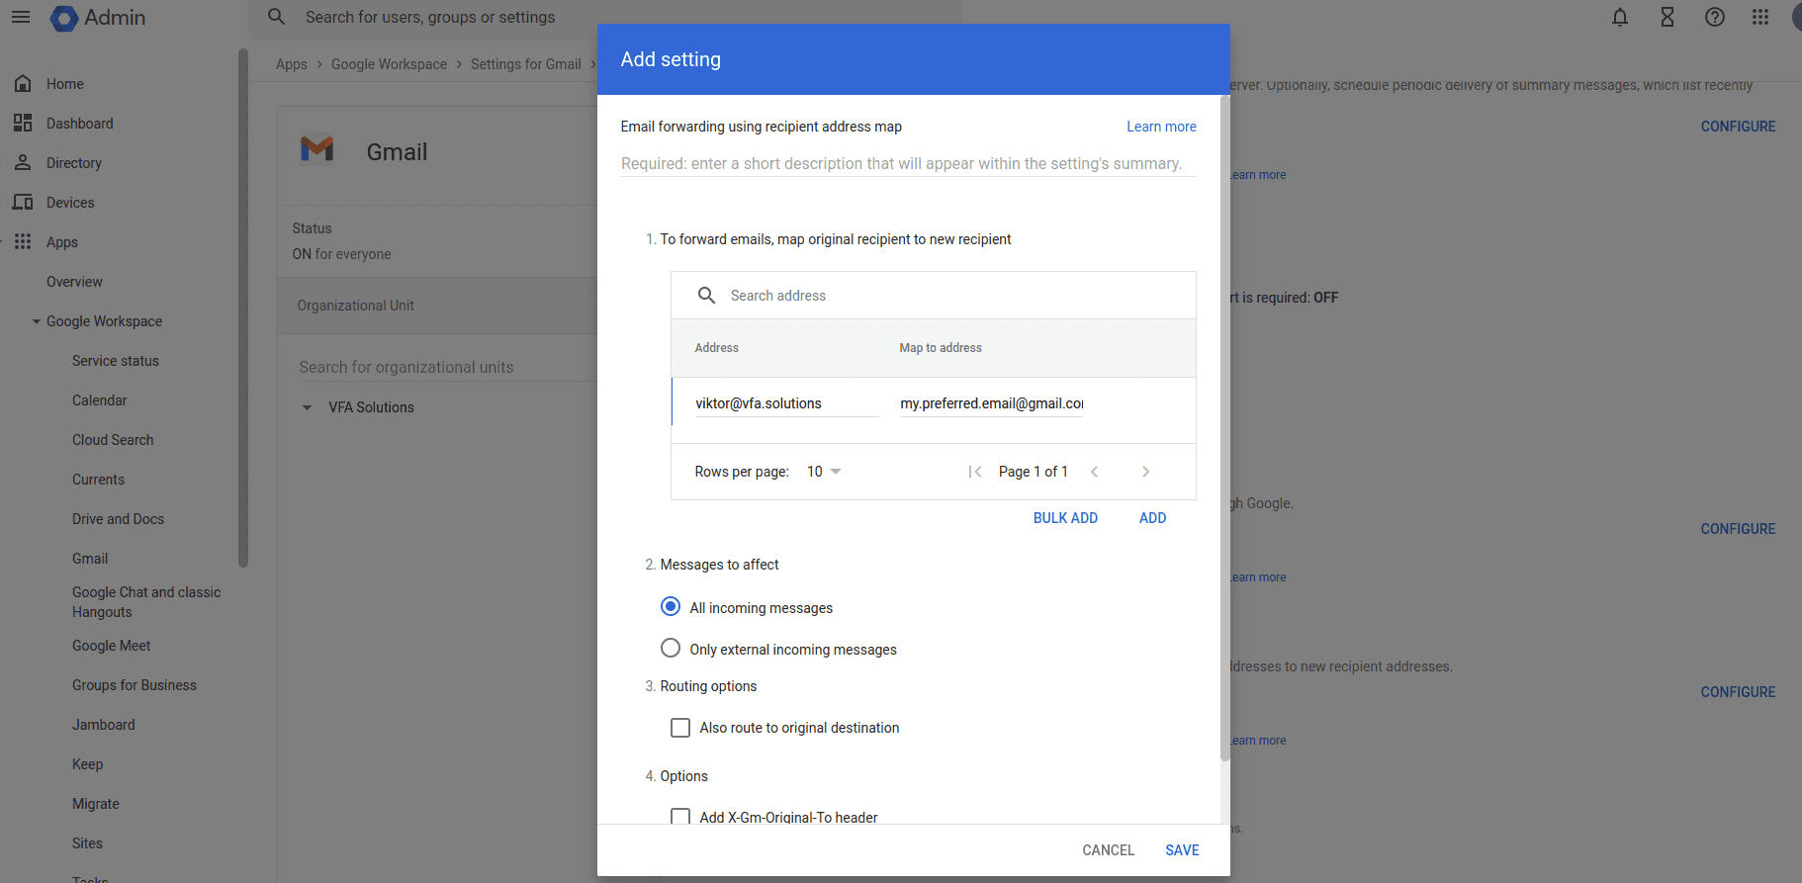Click the Google Admin logo
This screenshot has width=1802, height=883.
[x=98, y=18]
